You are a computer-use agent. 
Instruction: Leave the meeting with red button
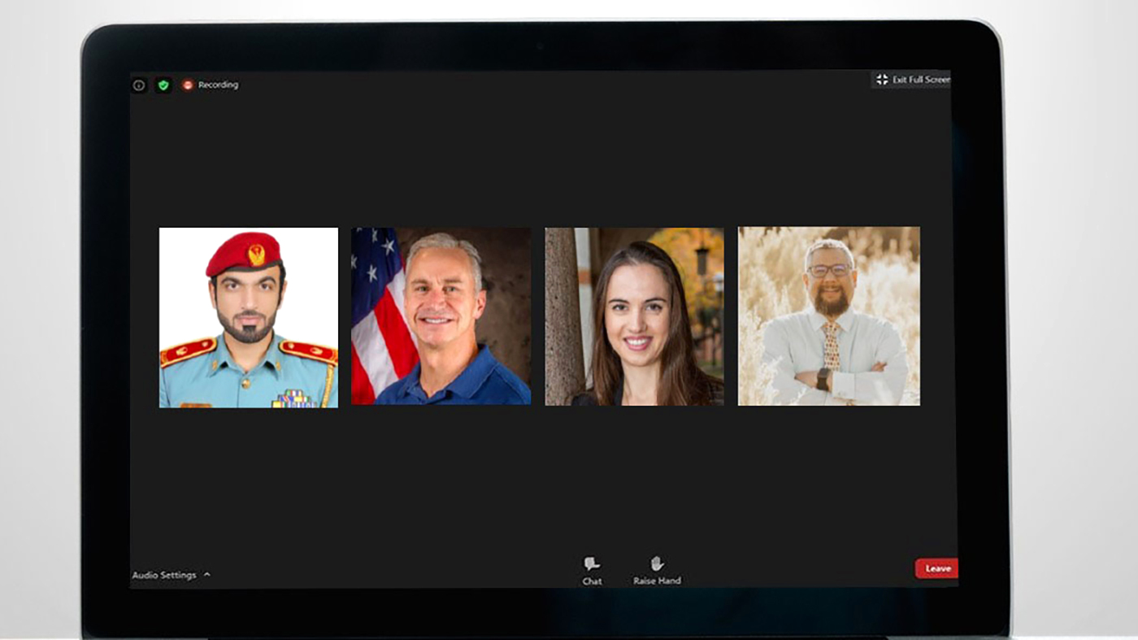tap(936, 568)
